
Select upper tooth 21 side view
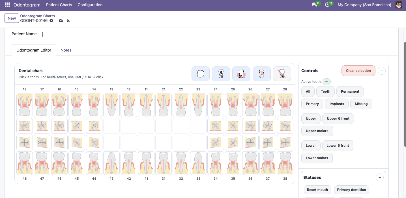tap(164, 105)
